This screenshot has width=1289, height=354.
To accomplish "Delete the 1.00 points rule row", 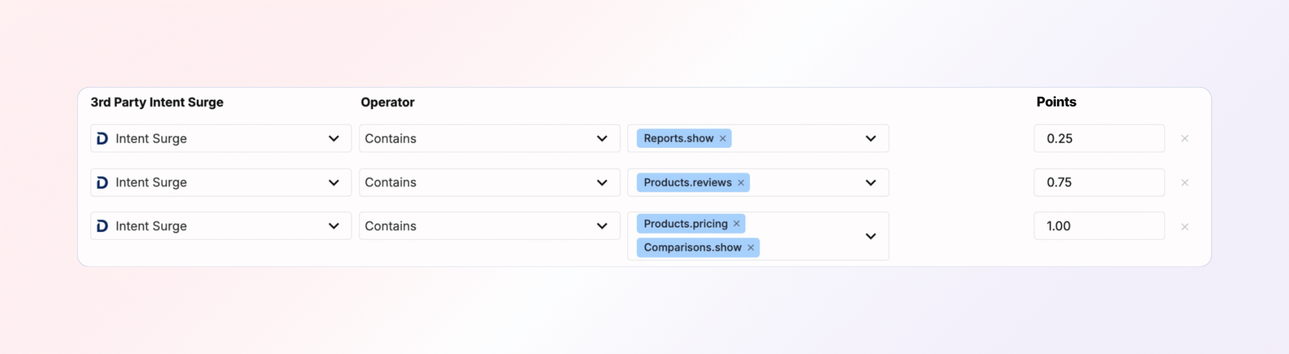I will tap(1184, 227).
